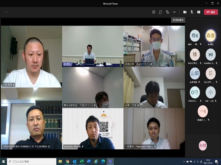Select the OHKUSHI MORIO video tile

click(x=31, y=118)
